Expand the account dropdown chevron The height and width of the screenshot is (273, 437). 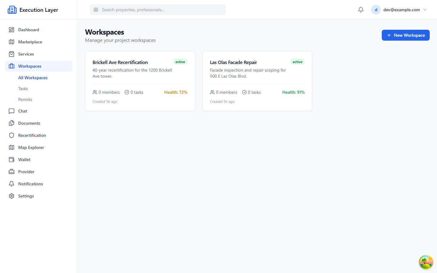(425, 10)
